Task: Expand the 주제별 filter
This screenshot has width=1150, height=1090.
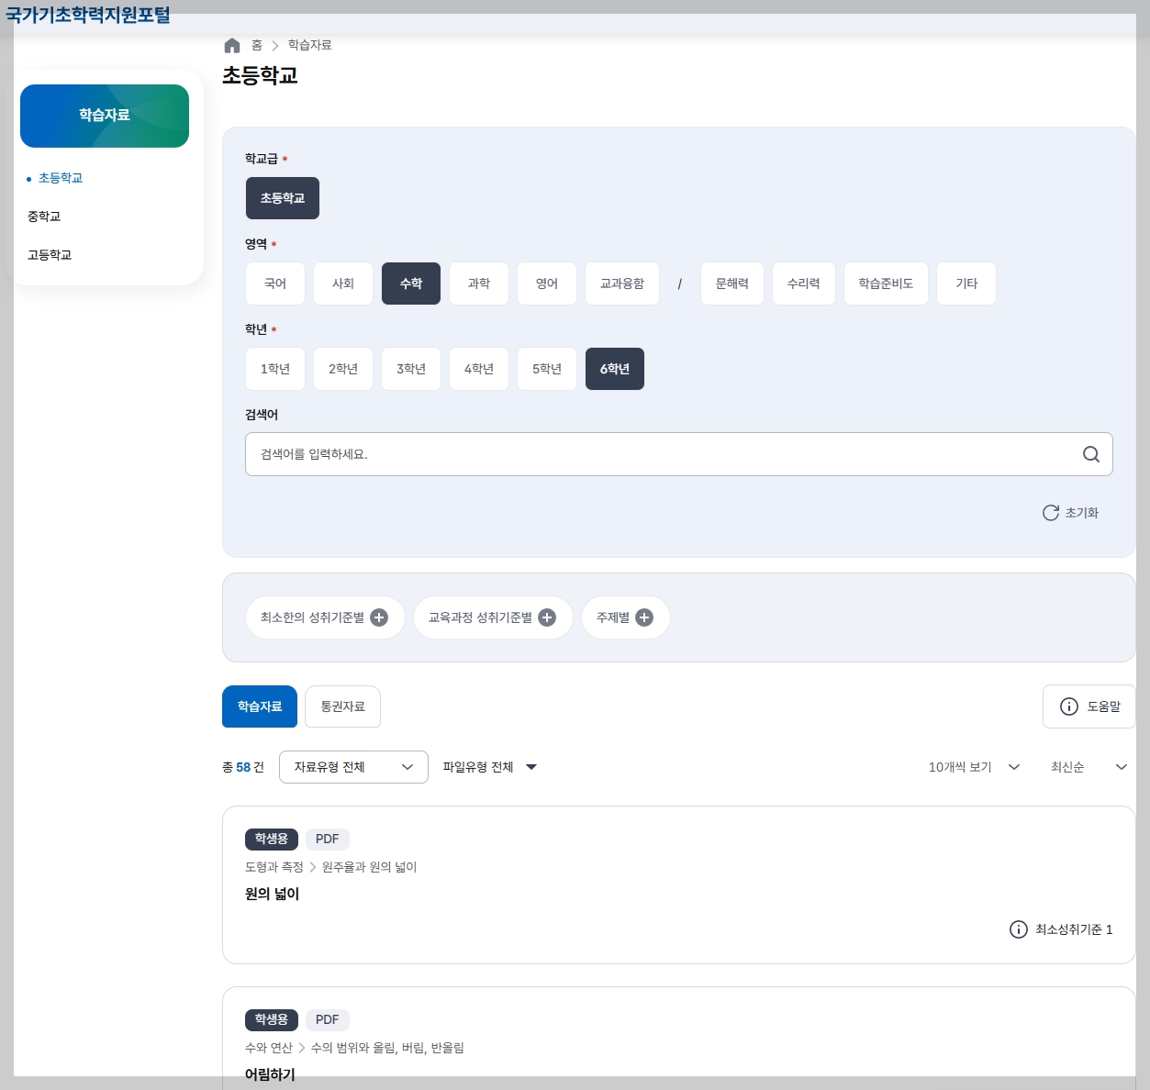Action: 626,617
